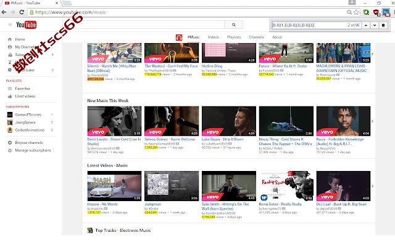This screenshot has height=246, width=395.
Task: Click the new tab button
Action: [x=67, y=3]
